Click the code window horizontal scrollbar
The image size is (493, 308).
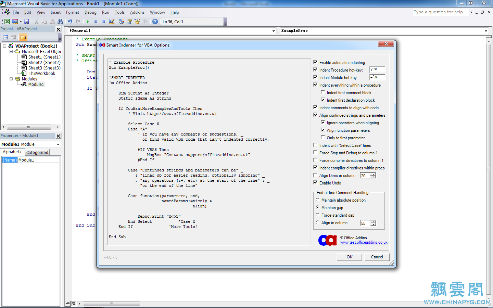tap(111, 304)
